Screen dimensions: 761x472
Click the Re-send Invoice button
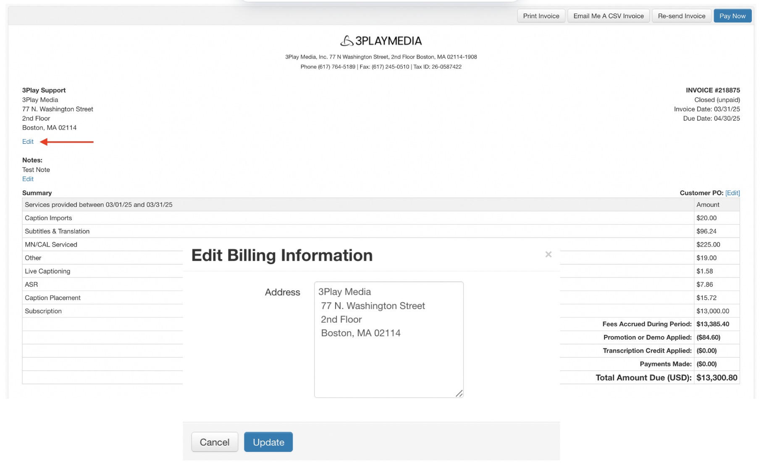pyautogui.click(x=681, y=16)
